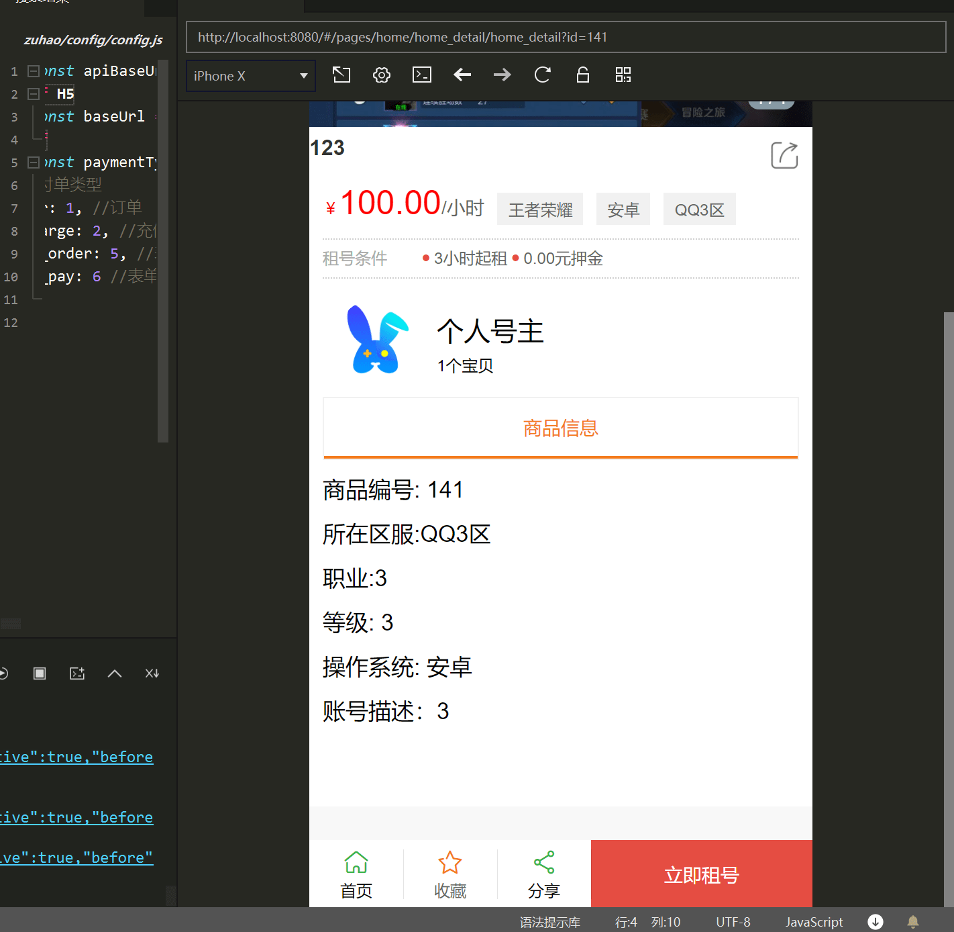This screenshot has width=954, height=932.
Task: Click the JavaScript language mode in status bar
Action: [x=814, y=922]
